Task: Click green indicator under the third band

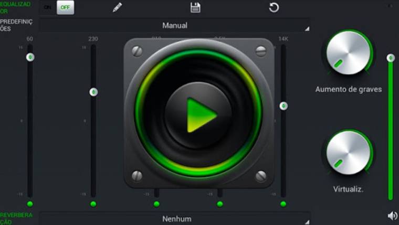Action: (x=156, y=204)
